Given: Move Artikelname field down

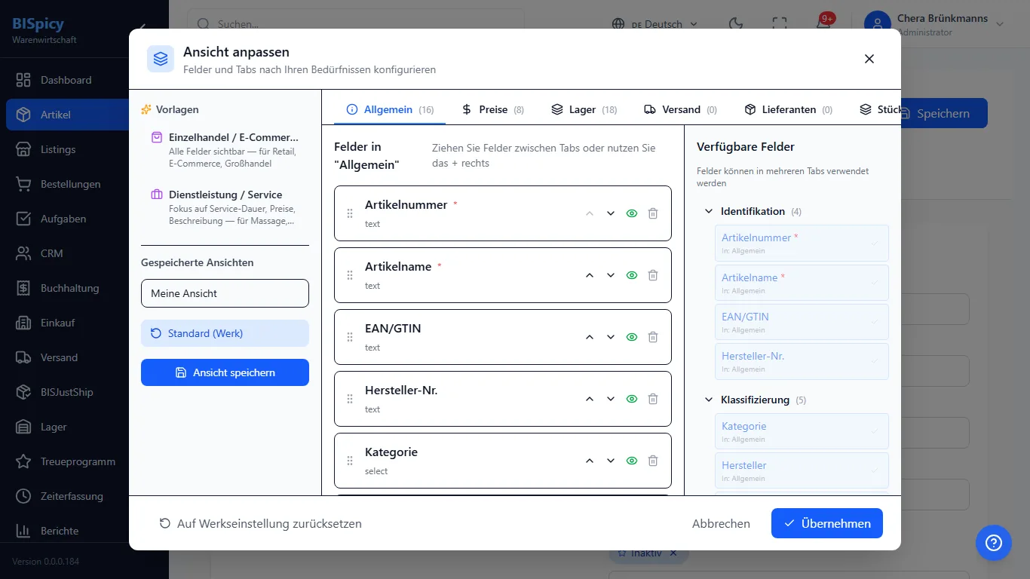Looking at the screenshot, I should (611, 275).
